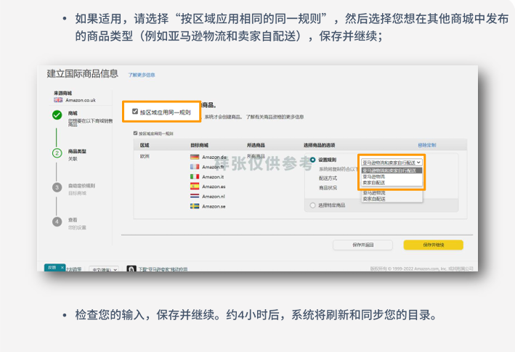Click the Amazon.de marketplace name
The image size is (515, 352).
[x=214, y=157]
